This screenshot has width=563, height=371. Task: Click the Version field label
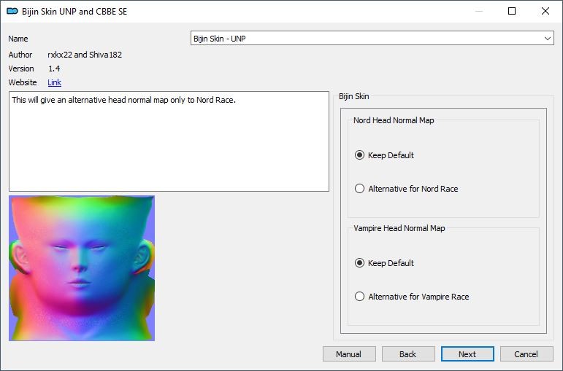pos(21,69)
